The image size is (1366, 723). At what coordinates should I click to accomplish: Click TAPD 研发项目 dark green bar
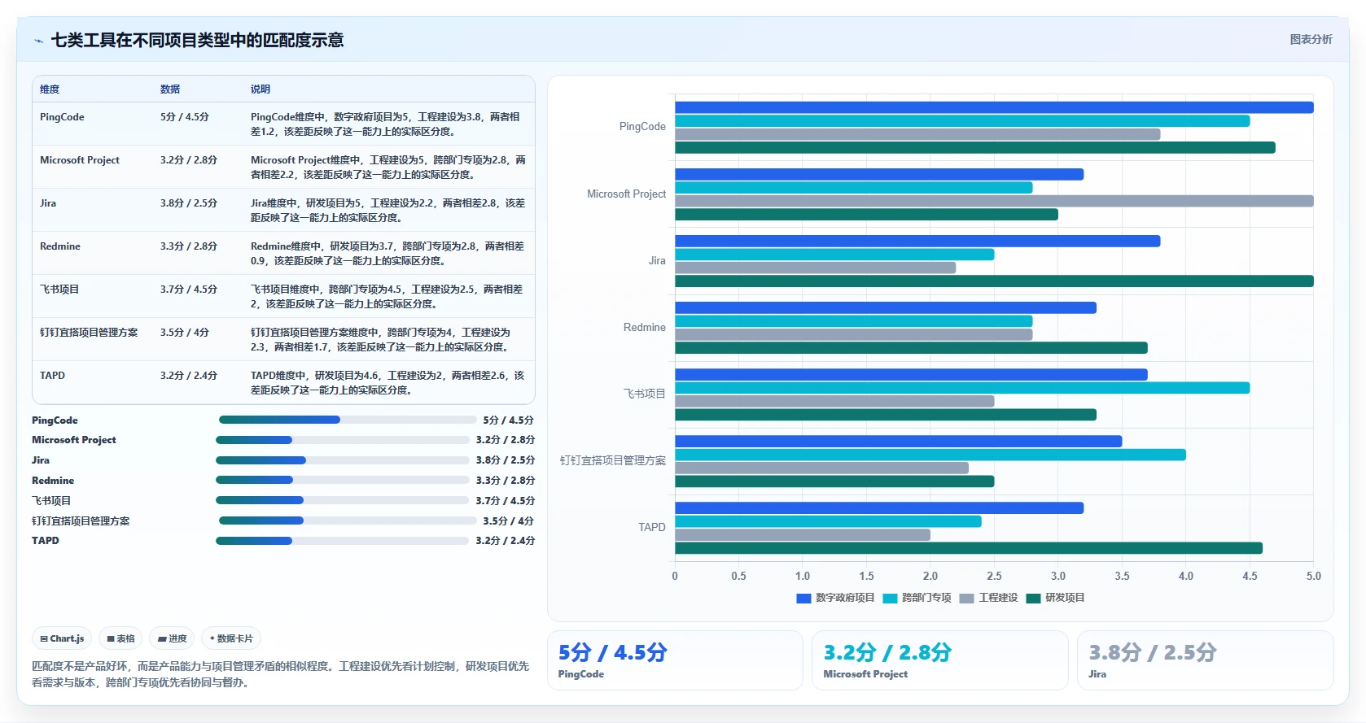969,548
